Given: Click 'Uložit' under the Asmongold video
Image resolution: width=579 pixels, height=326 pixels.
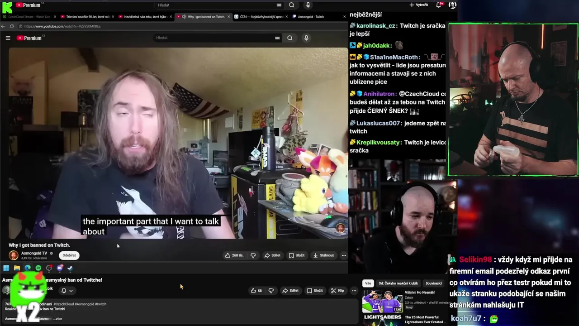Looking at the screenshot, I should (297, 255).
